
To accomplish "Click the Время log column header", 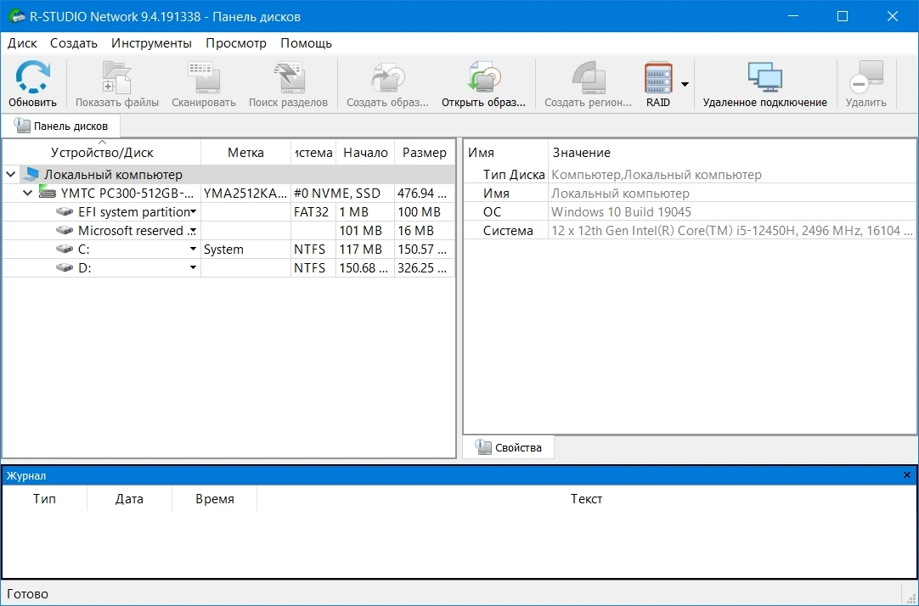I will click(215, 499).
